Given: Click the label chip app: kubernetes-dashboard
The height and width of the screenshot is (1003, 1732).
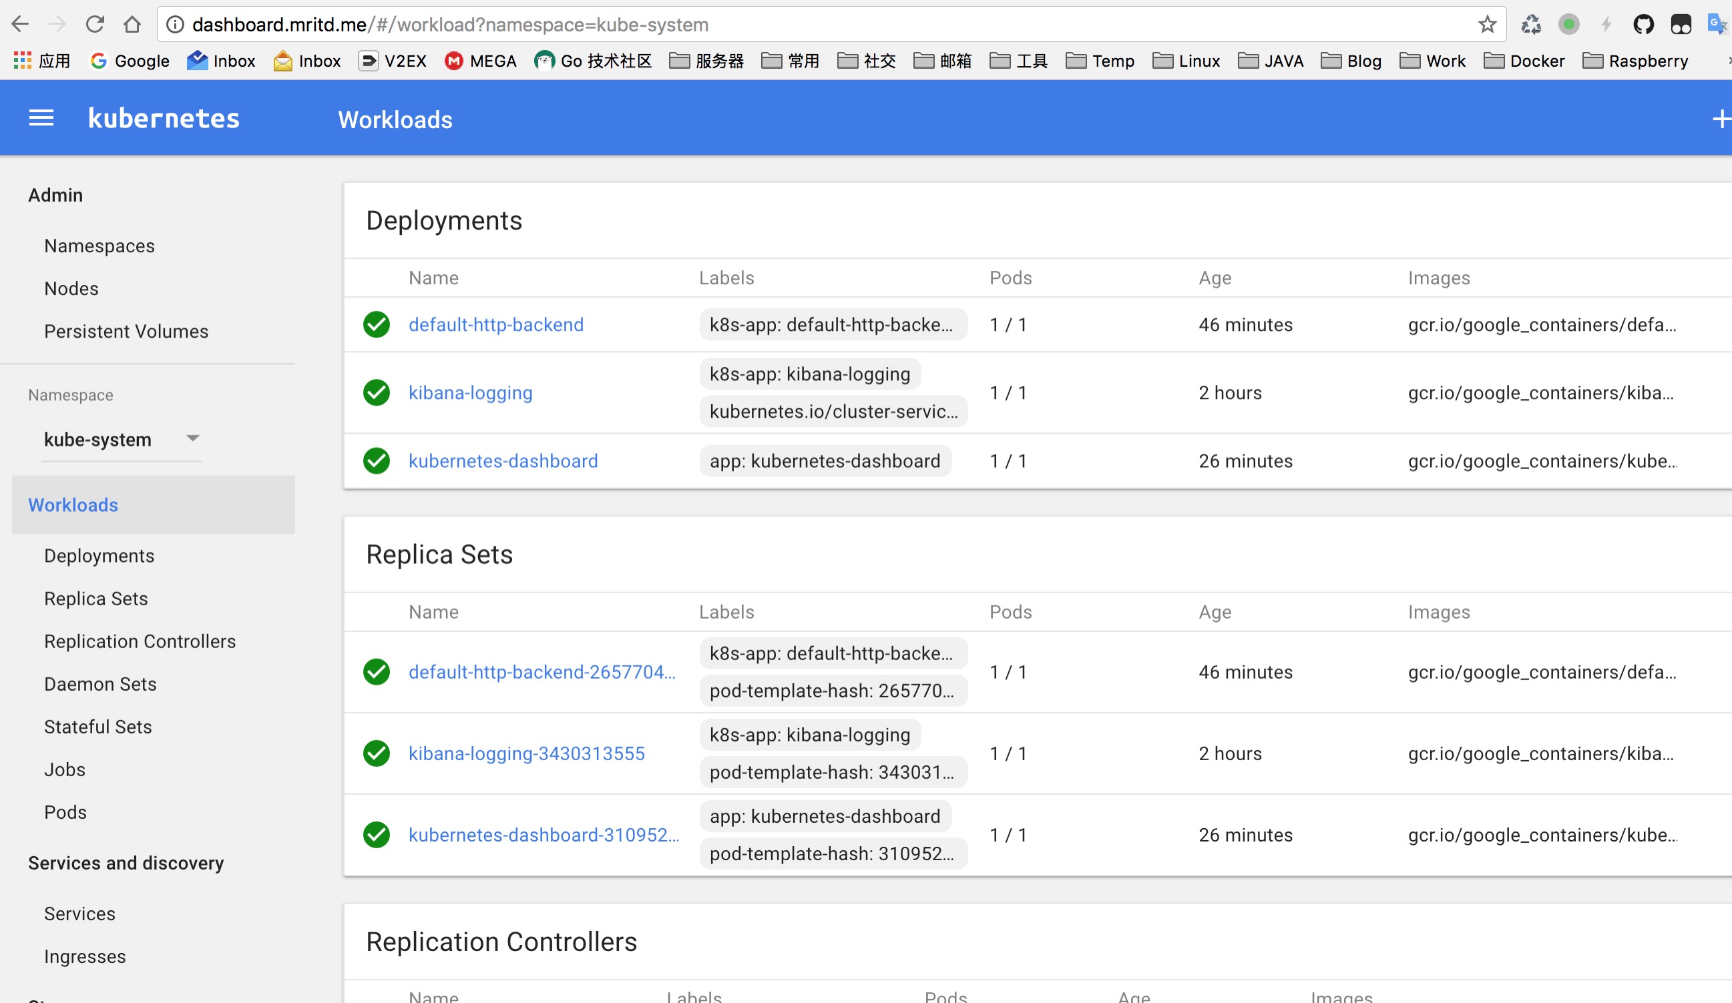Looking at the screenshot, I should [825, 461].
